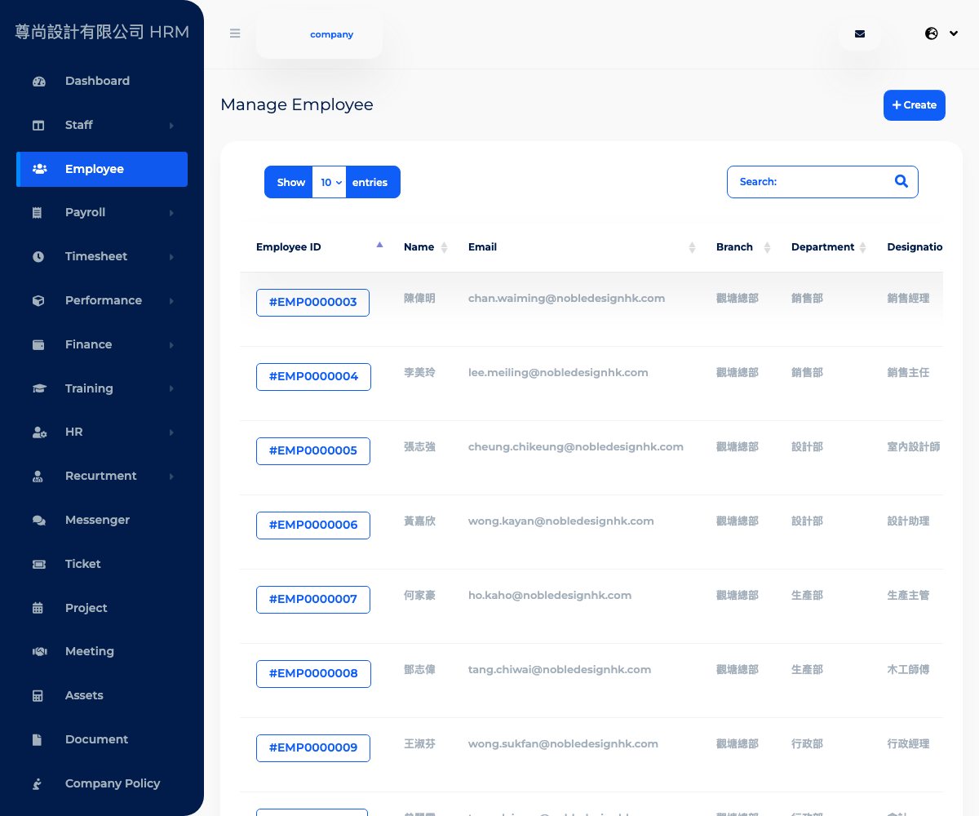Click email wong.sukfan@nobledesignhk.com
This screenshot has height=816, width=979.
tap(563, 744)
